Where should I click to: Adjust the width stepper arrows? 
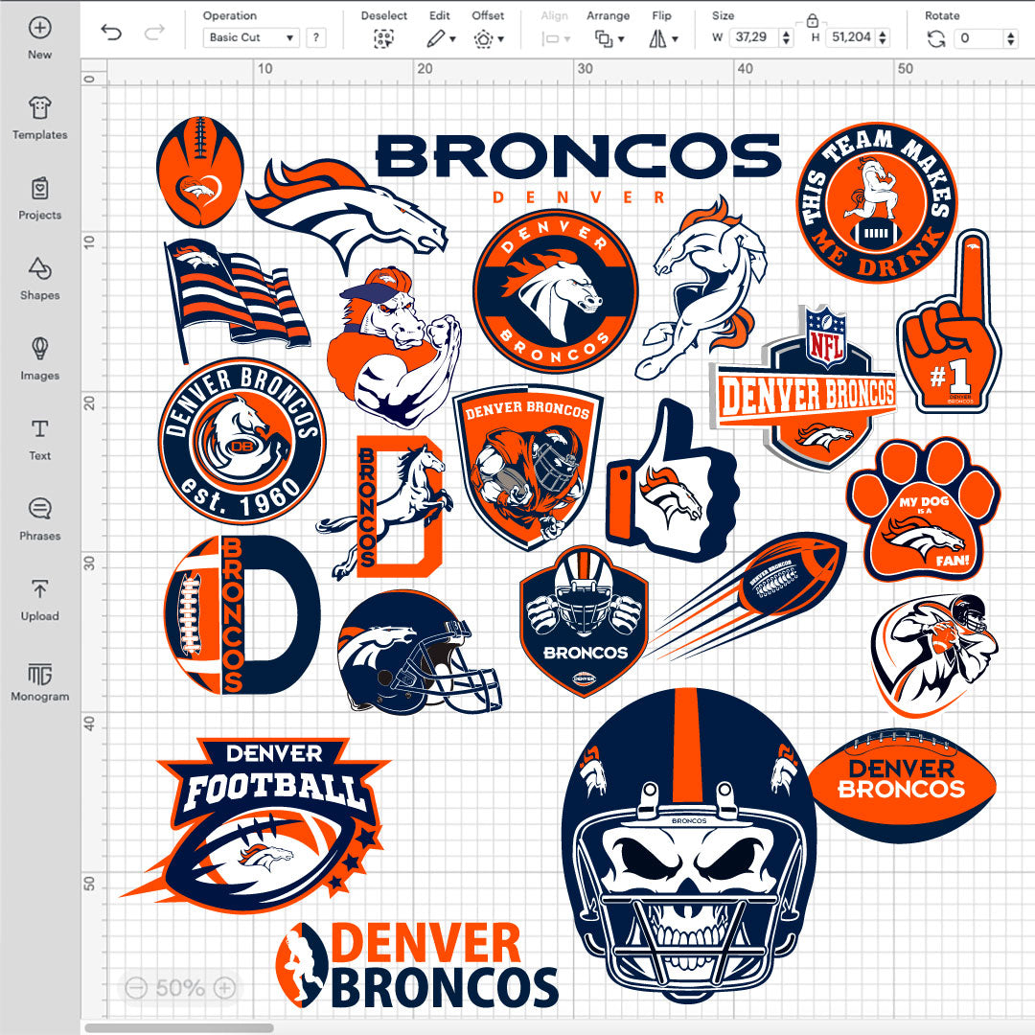(x=786, y=37)
